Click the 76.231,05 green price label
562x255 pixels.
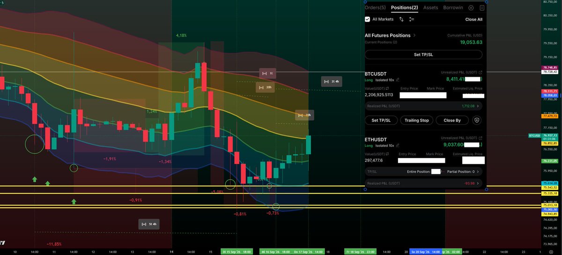549,160
